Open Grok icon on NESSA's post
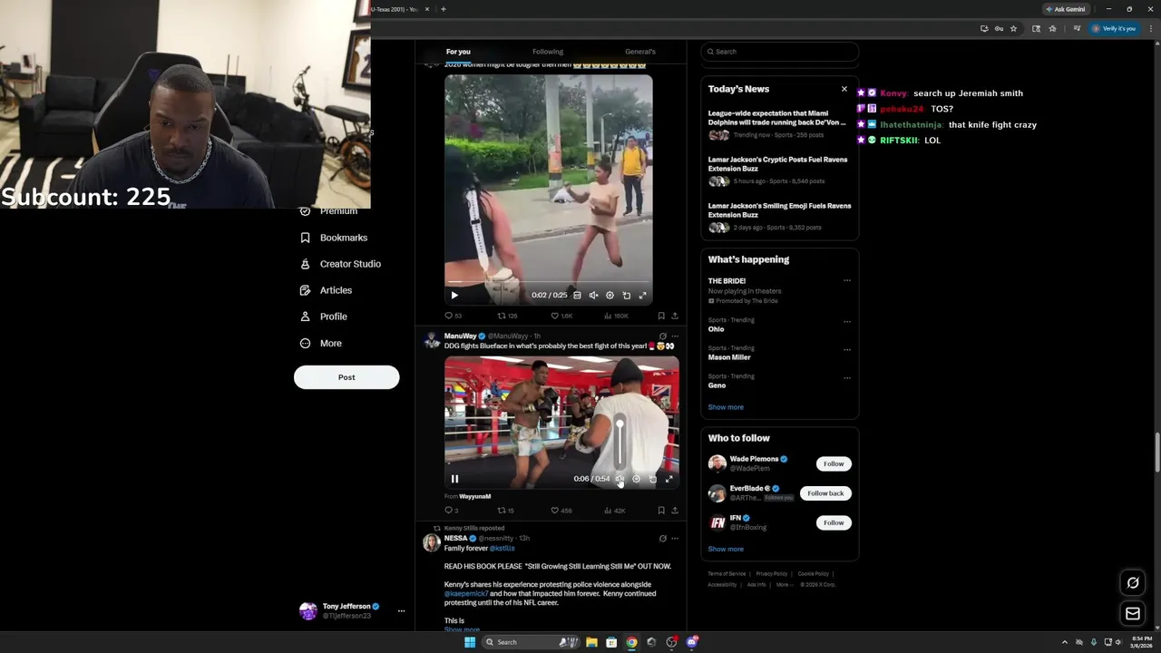 pos(662,539)
